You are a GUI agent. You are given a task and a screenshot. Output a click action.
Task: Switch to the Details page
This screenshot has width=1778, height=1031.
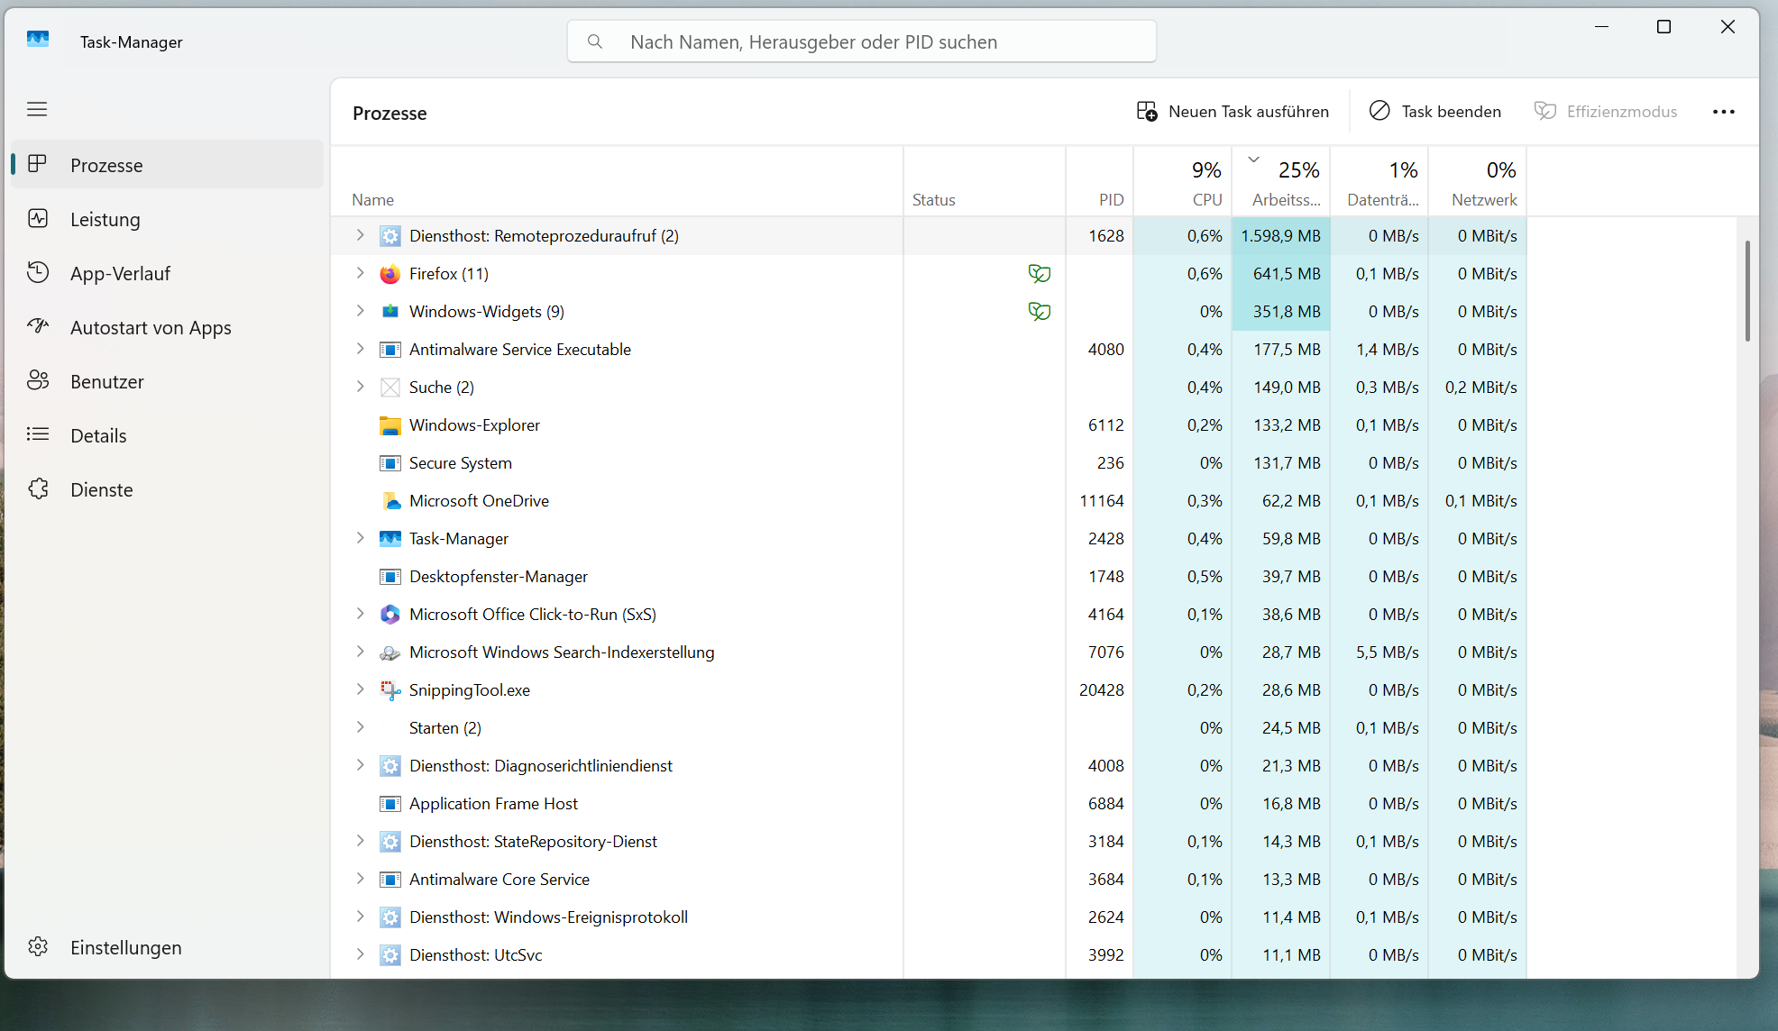[167, 435]
